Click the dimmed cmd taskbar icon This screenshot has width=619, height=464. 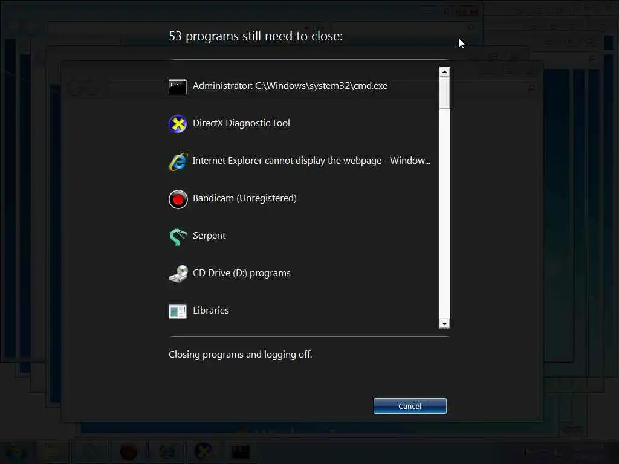click(x=241, y=452)
